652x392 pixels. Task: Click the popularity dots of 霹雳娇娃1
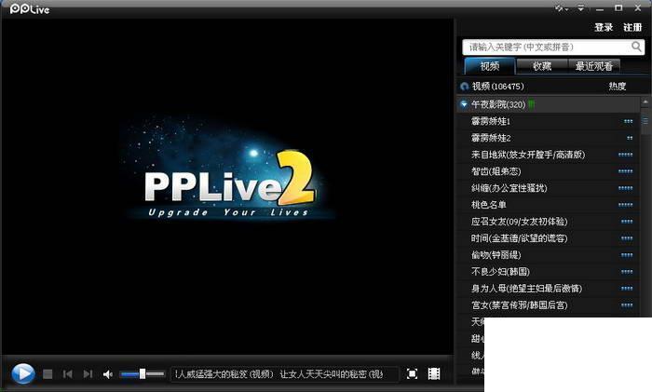coord(629,121)
